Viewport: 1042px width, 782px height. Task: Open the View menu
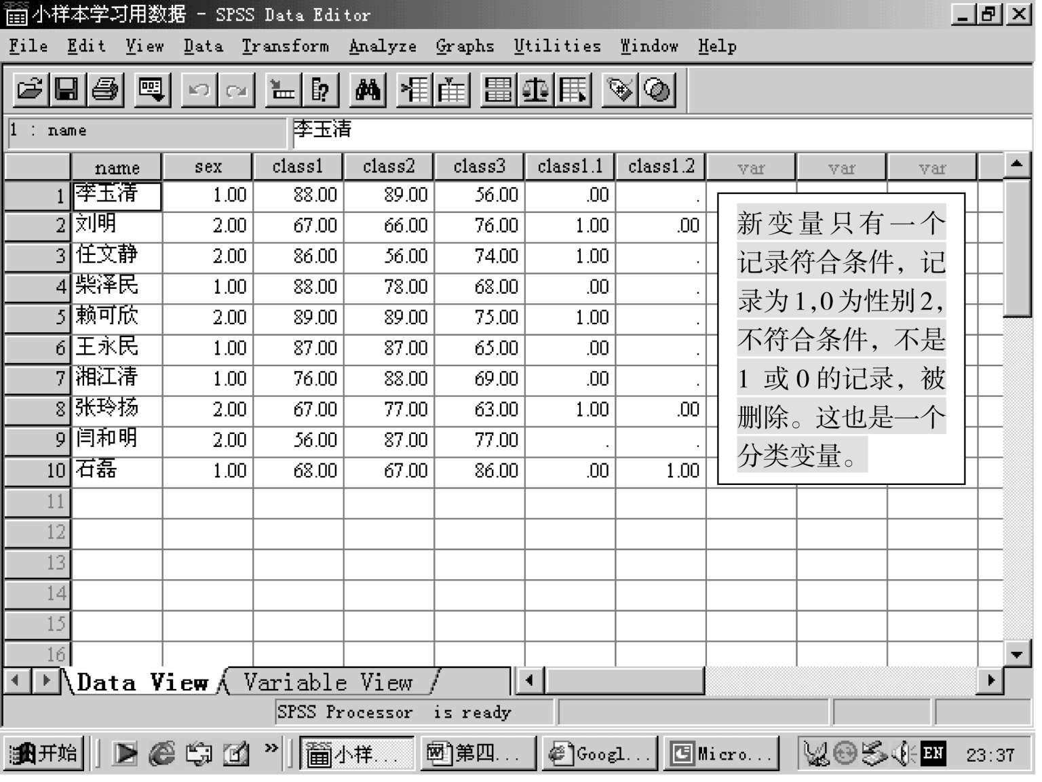tap(144, 46)
